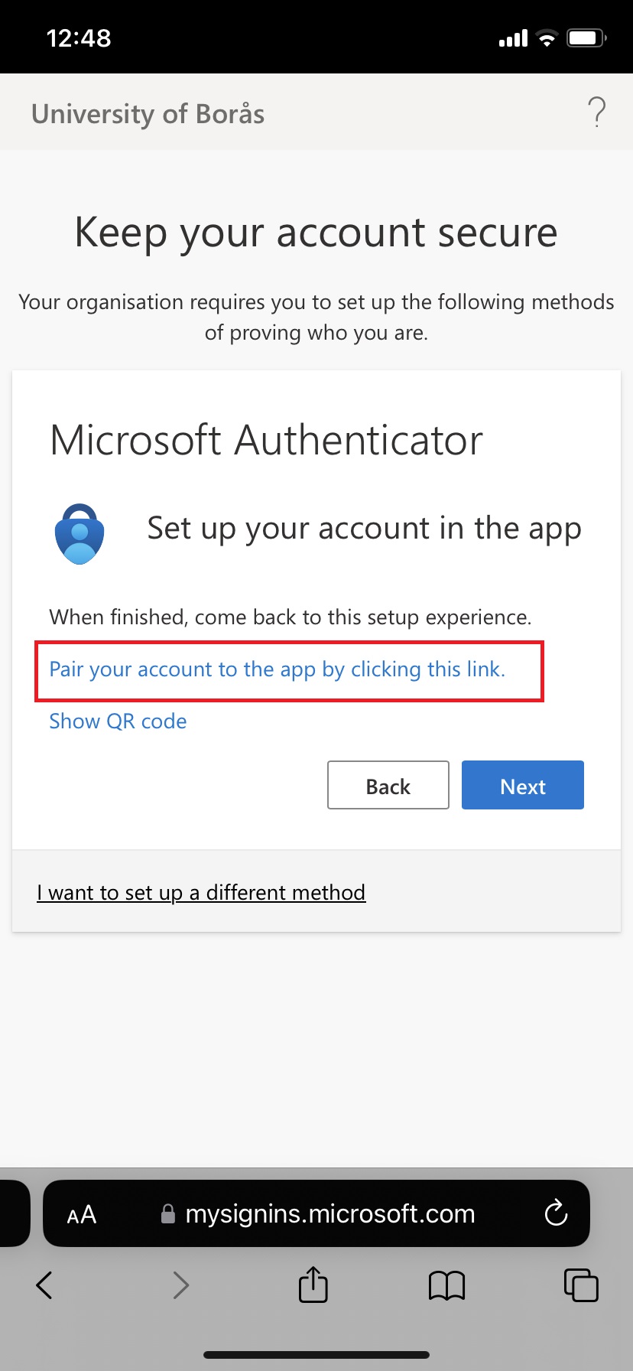Tap the lock icon in address bar
Image resolution: width=633 pixels, height=1371 pixels.
168,1214
